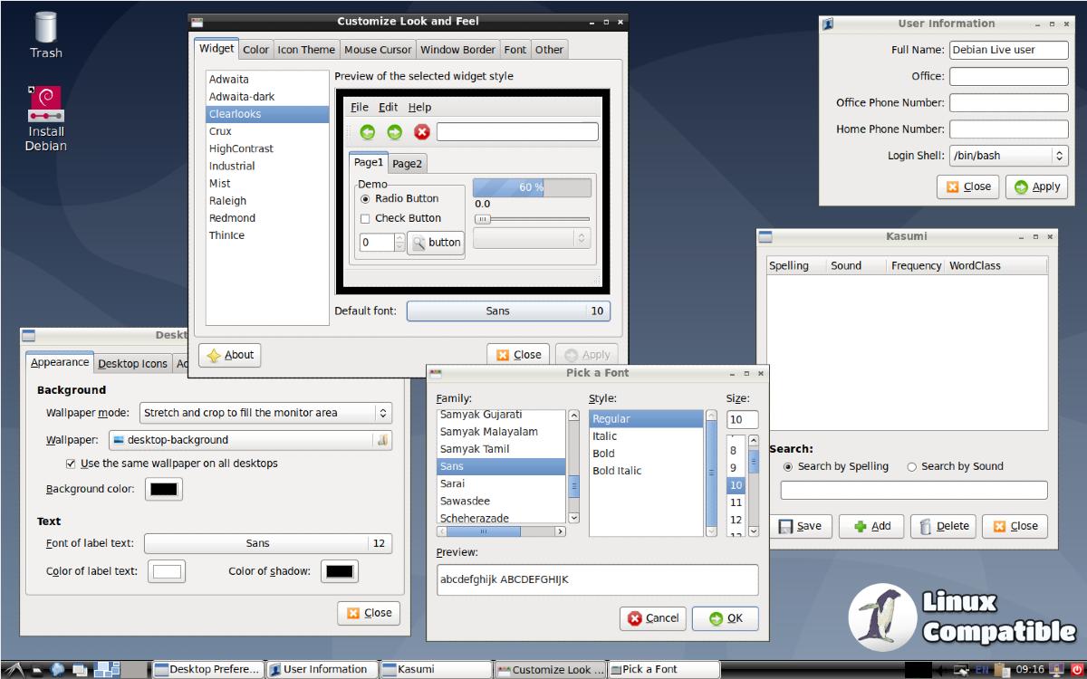
Task: Click the web browser icon in taskbar
Action: point(59,670)
